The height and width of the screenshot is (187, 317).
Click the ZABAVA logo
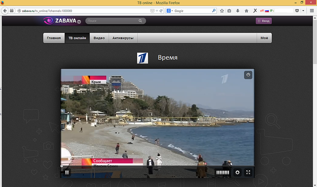[62, 21]
